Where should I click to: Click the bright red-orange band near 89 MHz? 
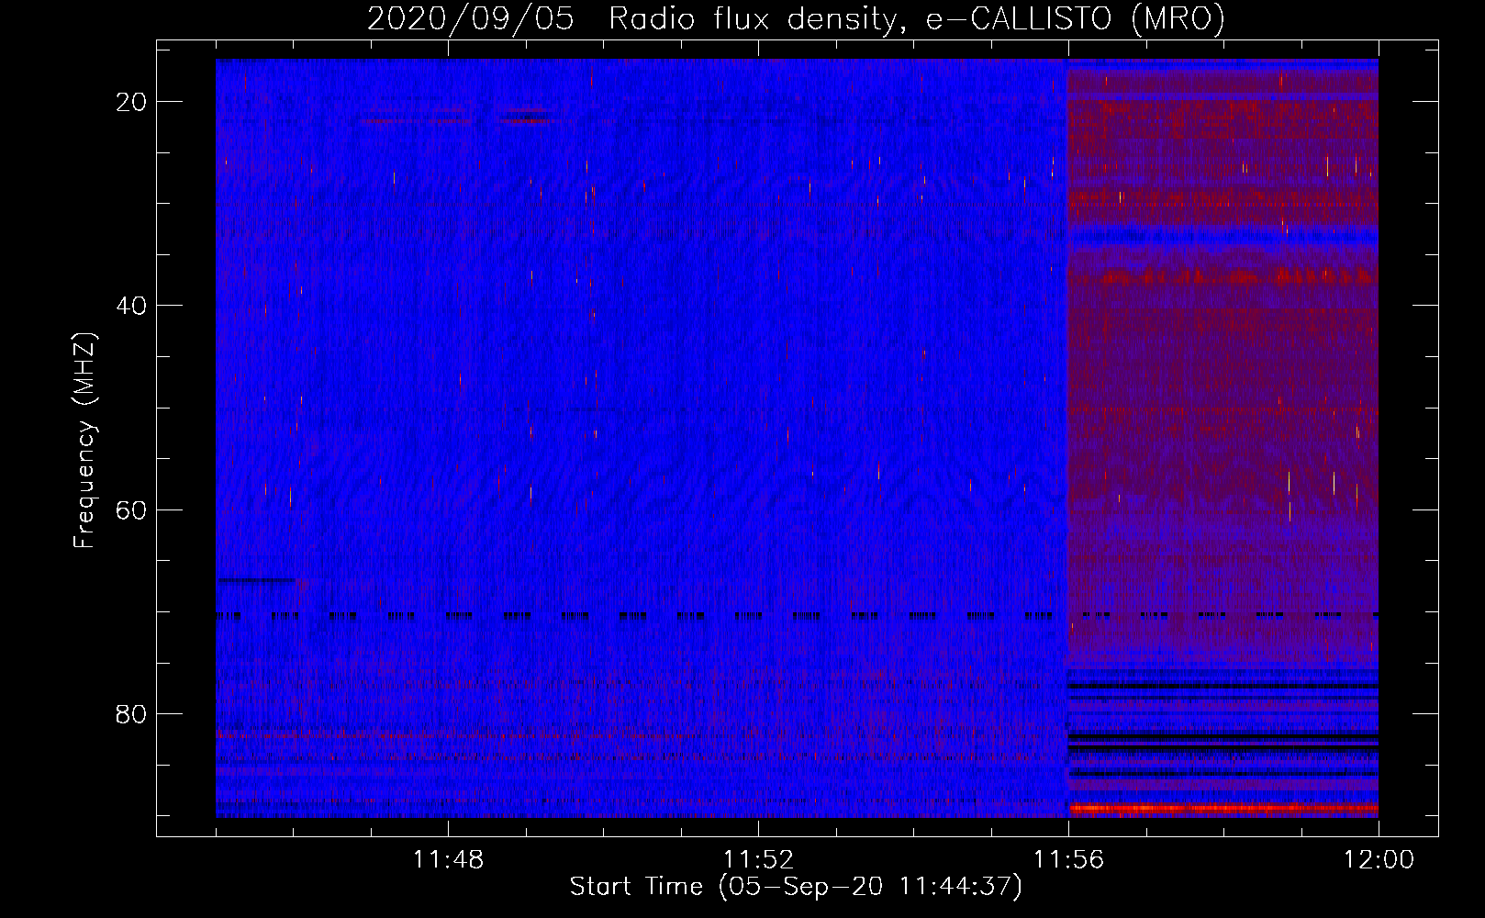tap(1223, 809)
